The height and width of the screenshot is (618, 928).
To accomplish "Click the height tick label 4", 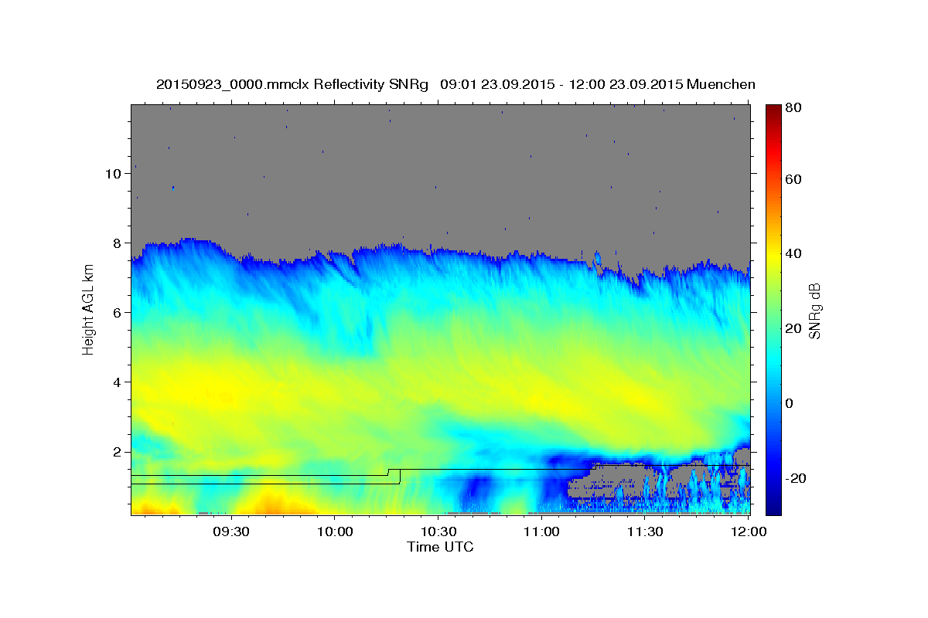I will point(116,382).
